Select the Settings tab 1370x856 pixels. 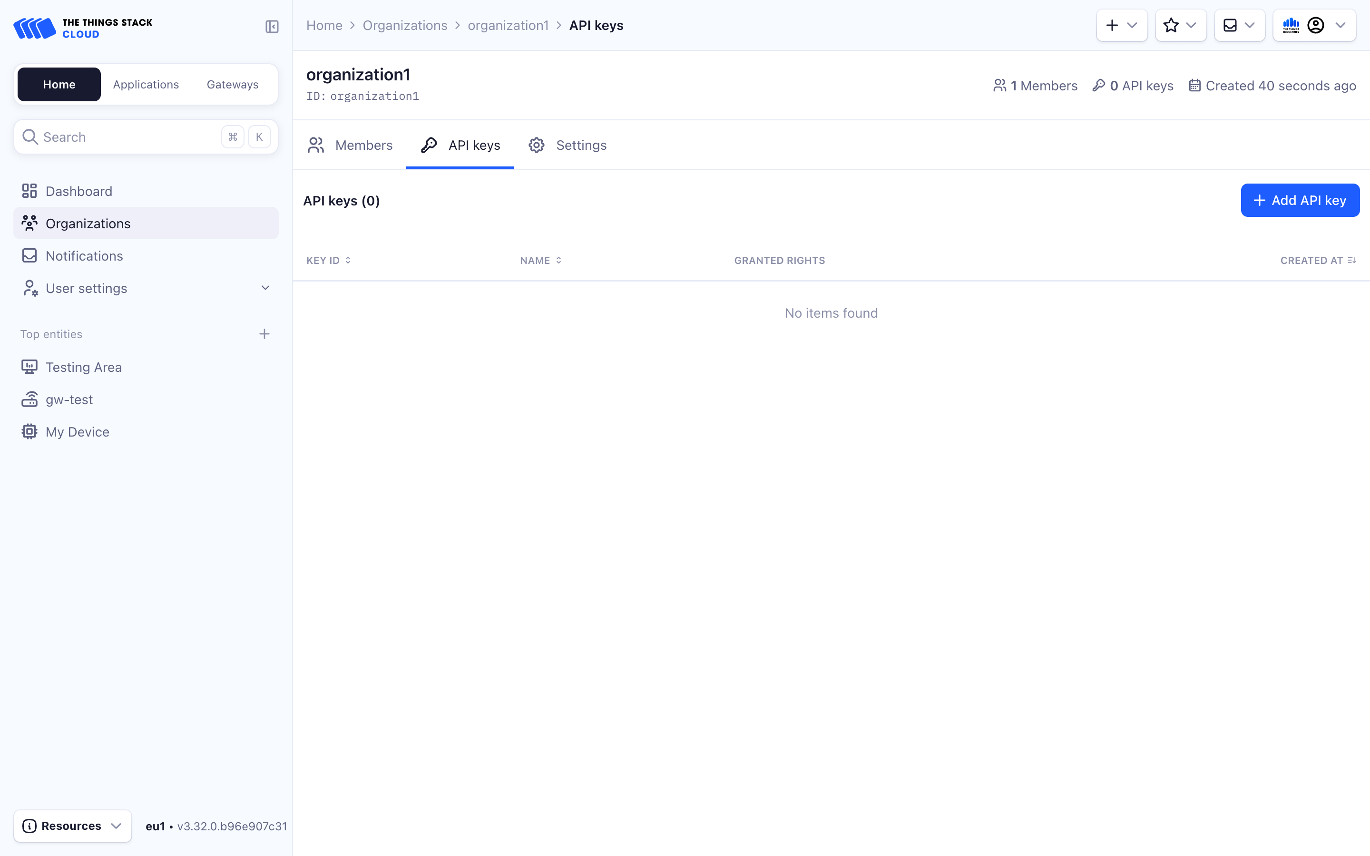click(567, 145)
